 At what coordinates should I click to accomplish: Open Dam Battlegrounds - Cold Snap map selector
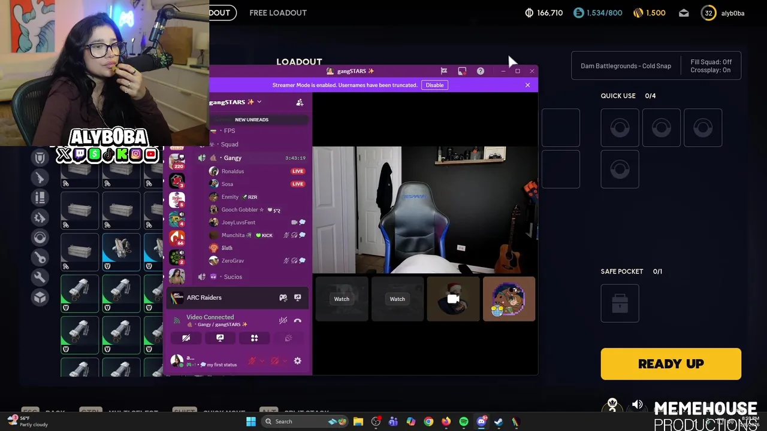click(626, 66)
